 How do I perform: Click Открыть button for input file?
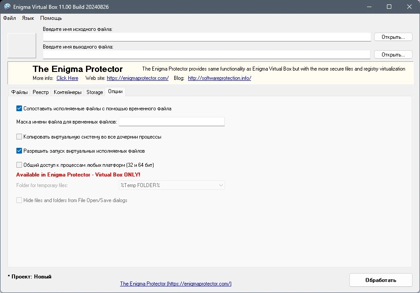coord(393,37)
